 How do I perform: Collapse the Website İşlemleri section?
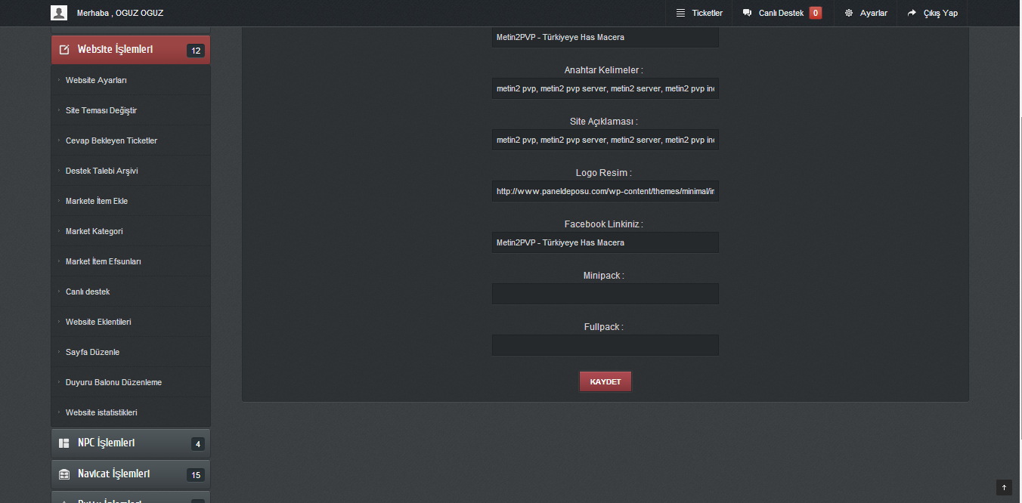tap(131, 50)
